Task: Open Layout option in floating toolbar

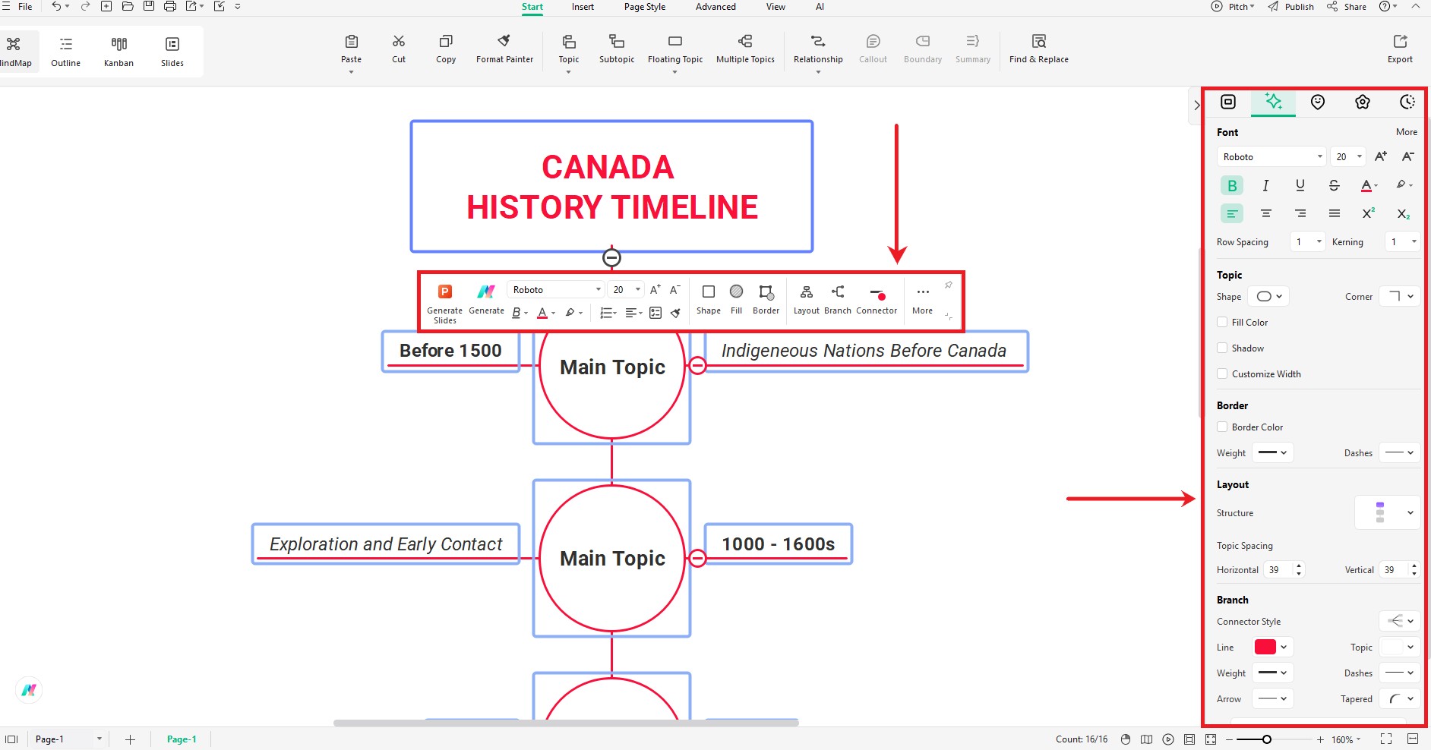Action: coord(807,300)
